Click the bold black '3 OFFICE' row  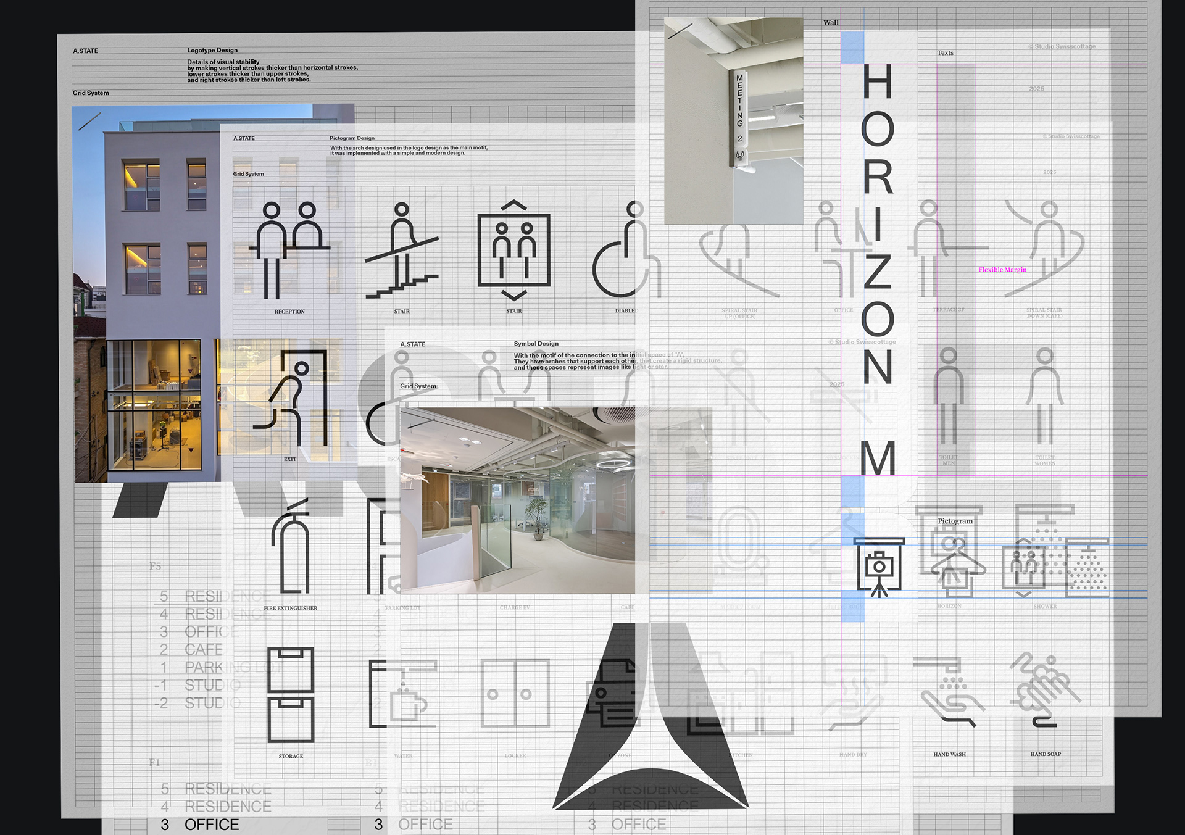[x=199, y=825]
